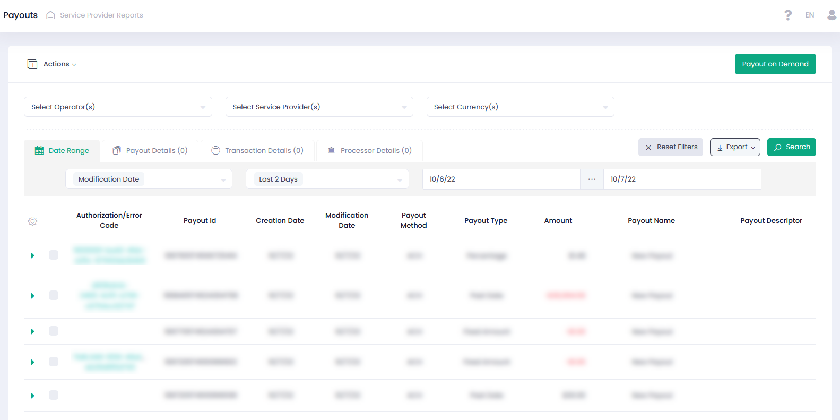Click the Actions add-panel icon
The height and width of the screenshot is (420, 840).
[x=32, y=64]
